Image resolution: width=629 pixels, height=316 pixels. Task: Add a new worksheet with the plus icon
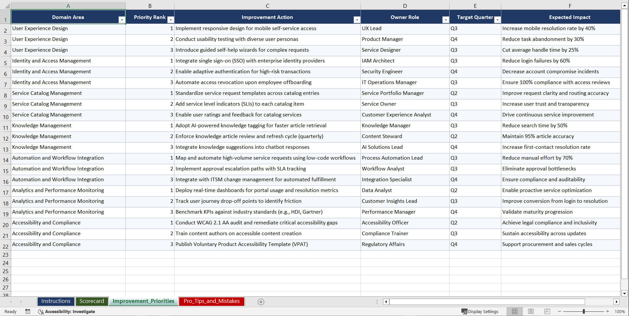[x=261, y=302]
